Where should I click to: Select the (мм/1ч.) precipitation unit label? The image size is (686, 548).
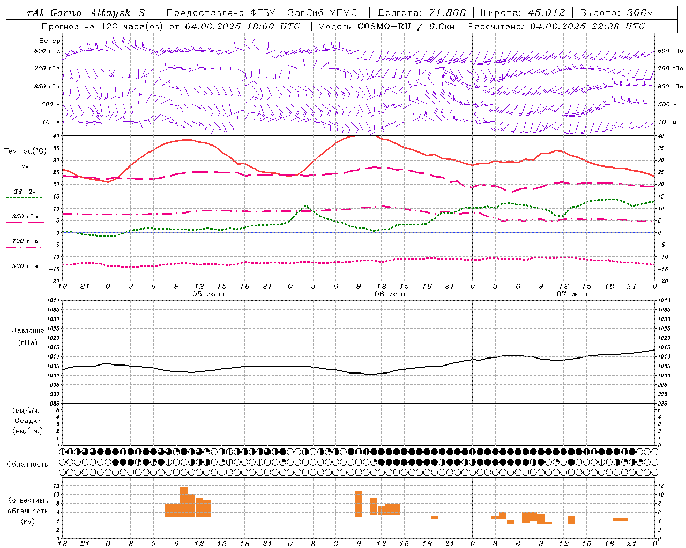(x=28, y=431)
